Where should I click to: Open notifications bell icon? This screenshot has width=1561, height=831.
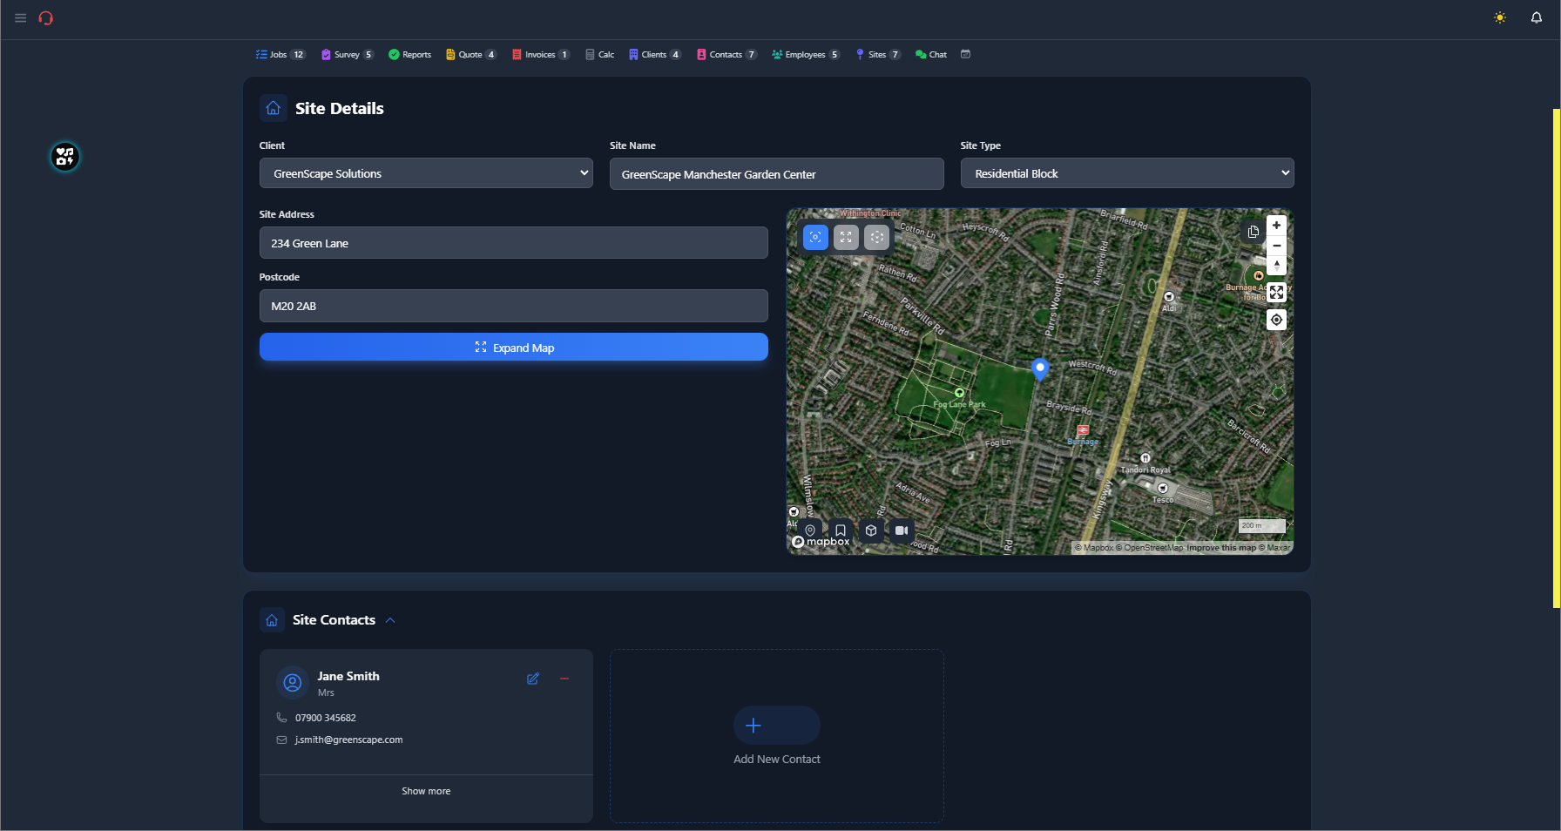tap(1537, 17)
